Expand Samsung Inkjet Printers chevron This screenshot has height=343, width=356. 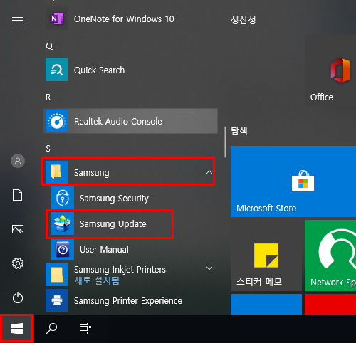209,268
